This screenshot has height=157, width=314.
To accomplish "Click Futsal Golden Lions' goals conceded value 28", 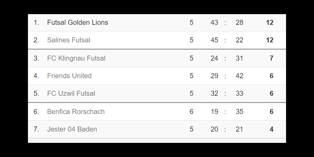I will coord(240,23).
